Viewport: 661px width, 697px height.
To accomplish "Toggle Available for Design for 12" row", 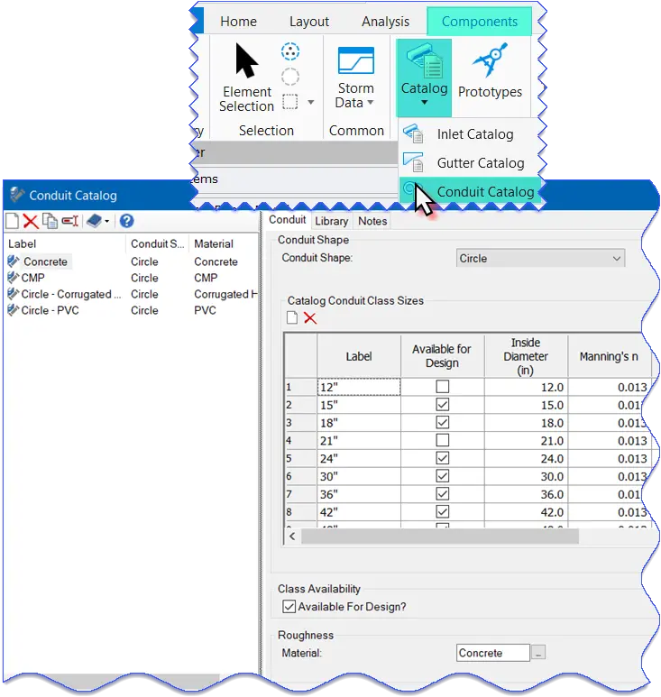I will (442, 387).
